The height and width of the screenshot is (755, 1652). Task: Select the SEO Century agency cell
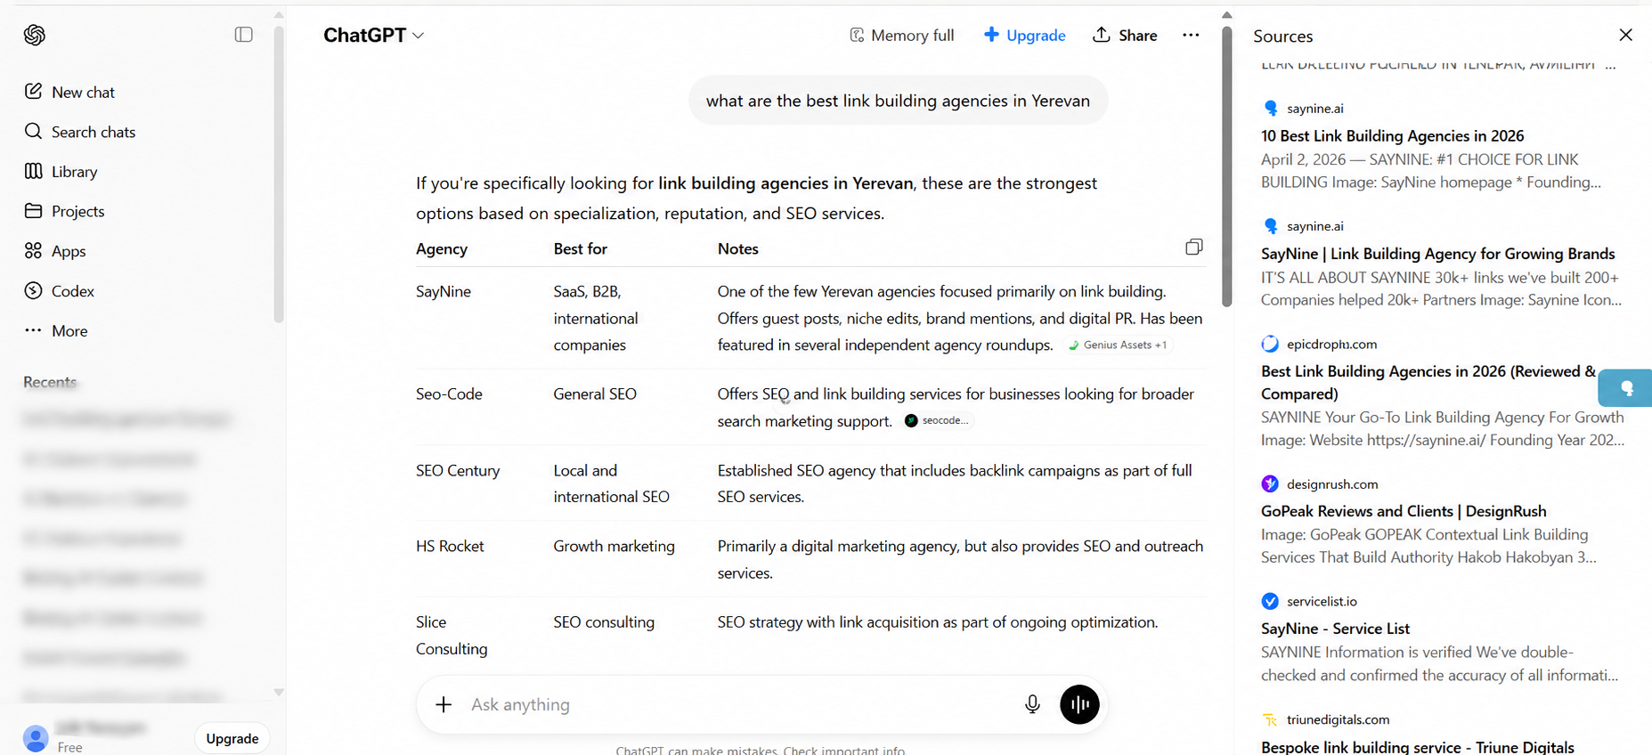[458, 470]
